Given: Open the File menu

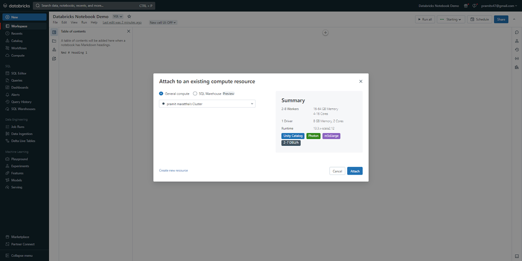Looking at the screenshot, I should [x=55, y=22].
